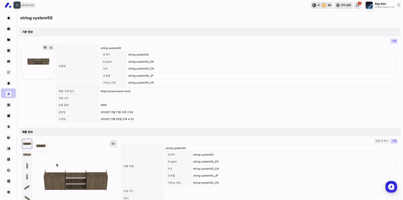Expand the Ray Kim account menu arrow
Screen dimensions: 403x200
[398, 5]
